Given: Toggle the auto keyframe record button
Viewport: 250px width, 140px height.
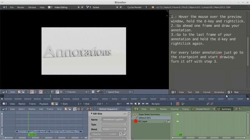Looking at the screenshot, I should 178,104.
